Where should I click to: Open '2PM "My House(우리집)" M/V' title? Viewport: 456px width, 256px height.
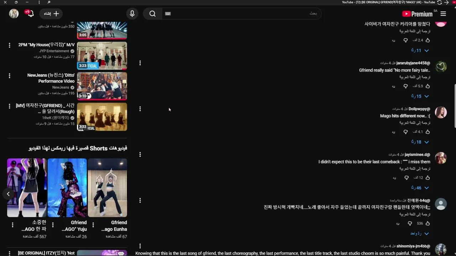46,45
